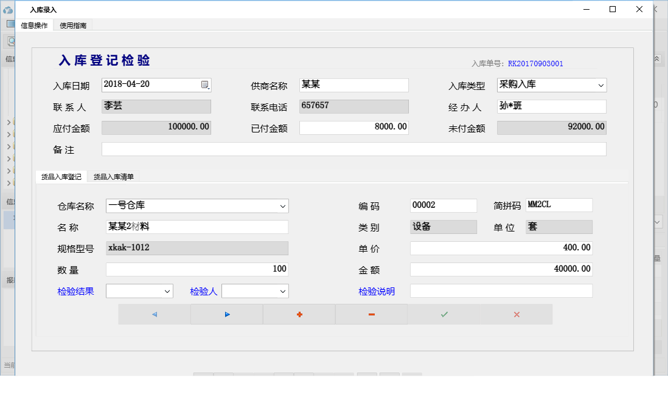Navigate to the next record using the right arrow

pos(226,314)
